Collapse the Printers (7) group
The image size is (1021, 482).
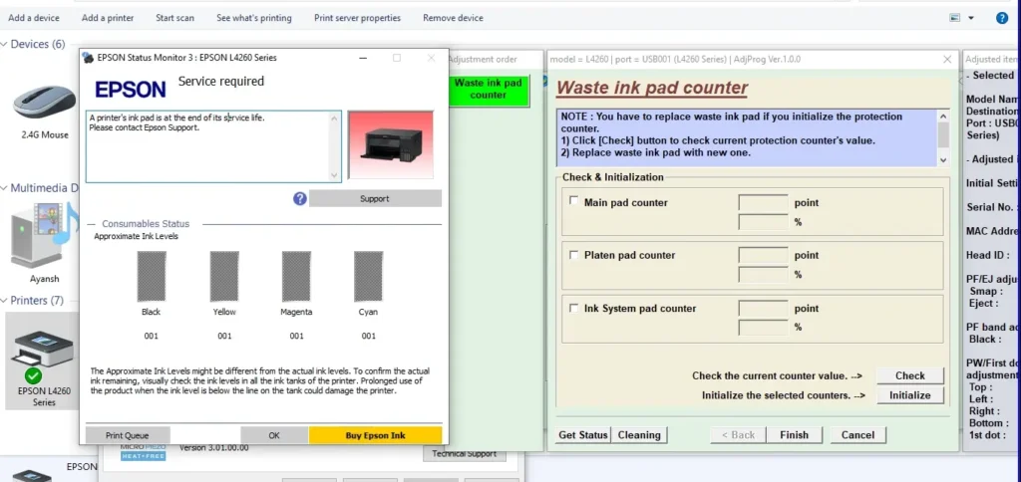(x=5, y=301)
